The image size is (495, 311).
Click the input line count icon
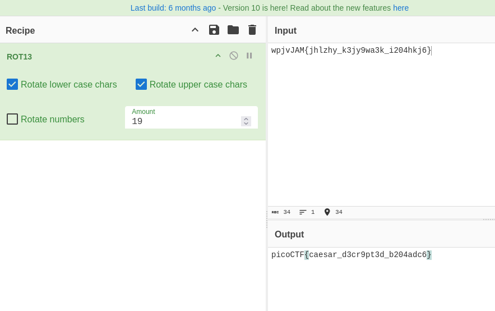[303, 212]
